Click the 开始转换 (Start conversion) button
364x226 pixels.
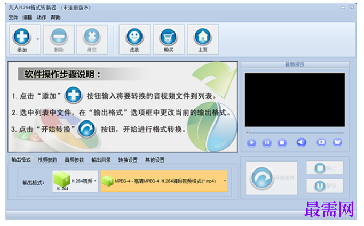[272, 178]
